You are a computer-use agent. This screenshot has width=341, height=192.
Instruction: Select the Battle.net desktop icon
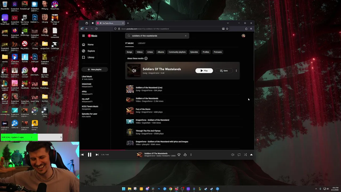(15, 124)
